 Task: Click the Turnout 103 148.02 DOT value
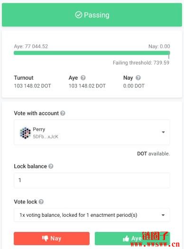(32, 86)
